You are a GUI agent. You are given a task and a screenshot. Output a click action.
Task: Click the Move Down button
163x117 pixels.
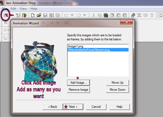[118, 90]
